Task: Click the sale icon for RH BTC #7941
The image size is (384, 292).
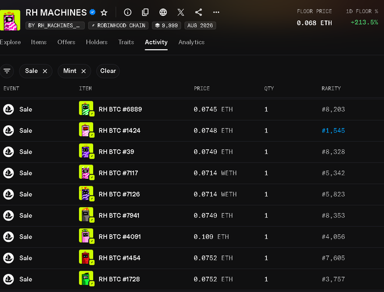Action: coord(8,215)
